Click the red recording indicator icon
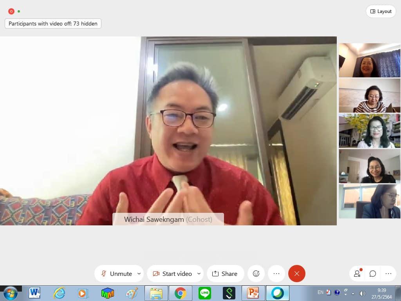 11,11
